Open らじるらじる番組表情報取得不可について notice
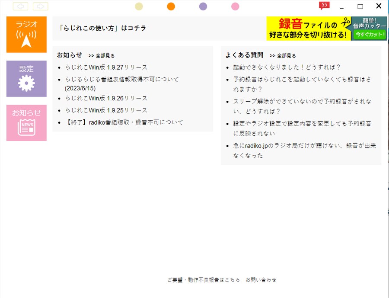This screenshot has height=298, width=389. [x=122, y=83]
